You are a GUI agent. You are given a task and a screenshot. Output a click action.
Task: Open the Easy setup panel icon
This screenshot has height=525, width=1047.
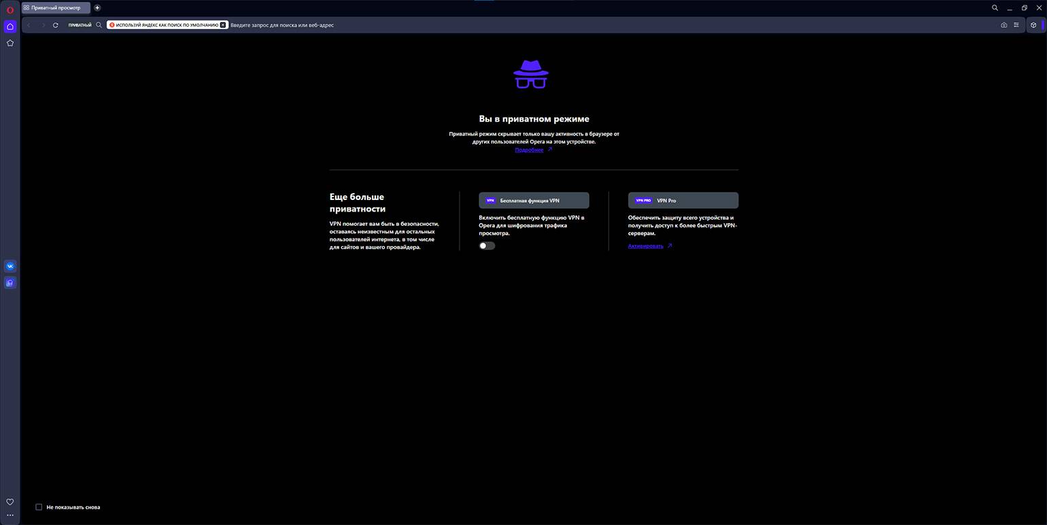(1016, 25)
